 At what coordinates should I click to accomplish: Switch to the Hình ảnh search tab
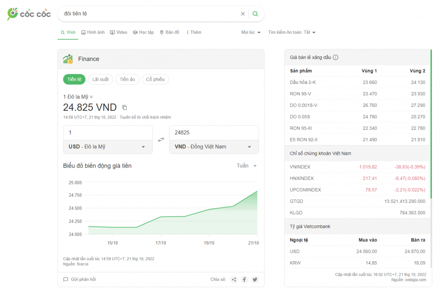pos(93,32)
